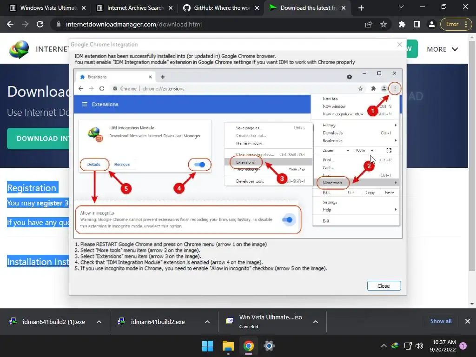Close the Windows Vista Ultimate tab
This screenshot has width=476, height=357.
(x=84, y=8)
